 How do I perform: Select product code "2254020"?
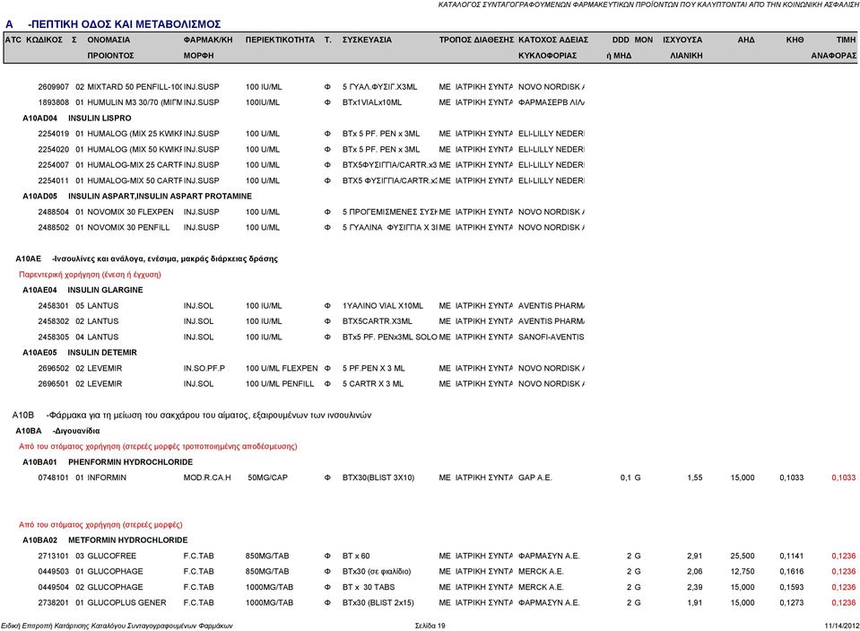[x=53, y=149]
